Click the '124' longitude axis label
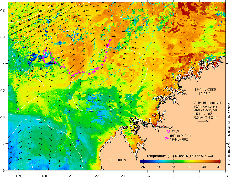 [x=148, y=176]
